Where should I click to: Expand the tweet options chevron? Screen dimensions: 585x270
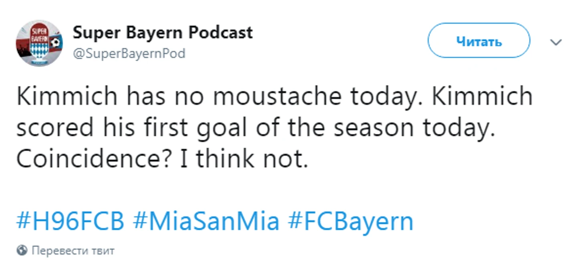556,42
